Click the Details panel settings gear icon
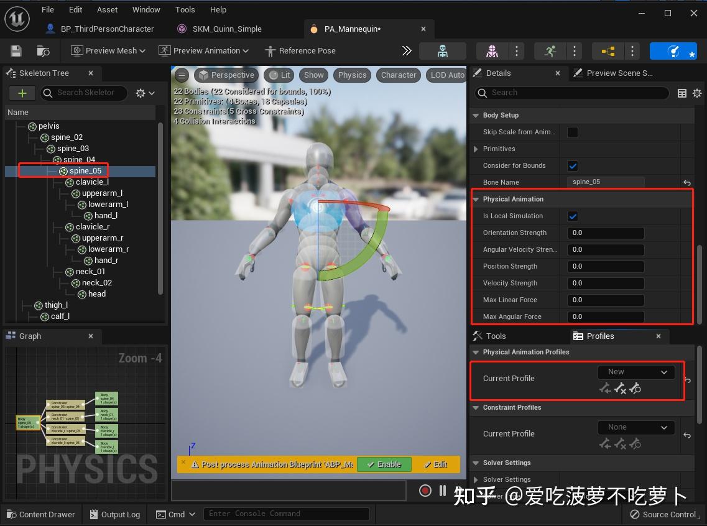This screenshot has width=707, height=526. 697,93
